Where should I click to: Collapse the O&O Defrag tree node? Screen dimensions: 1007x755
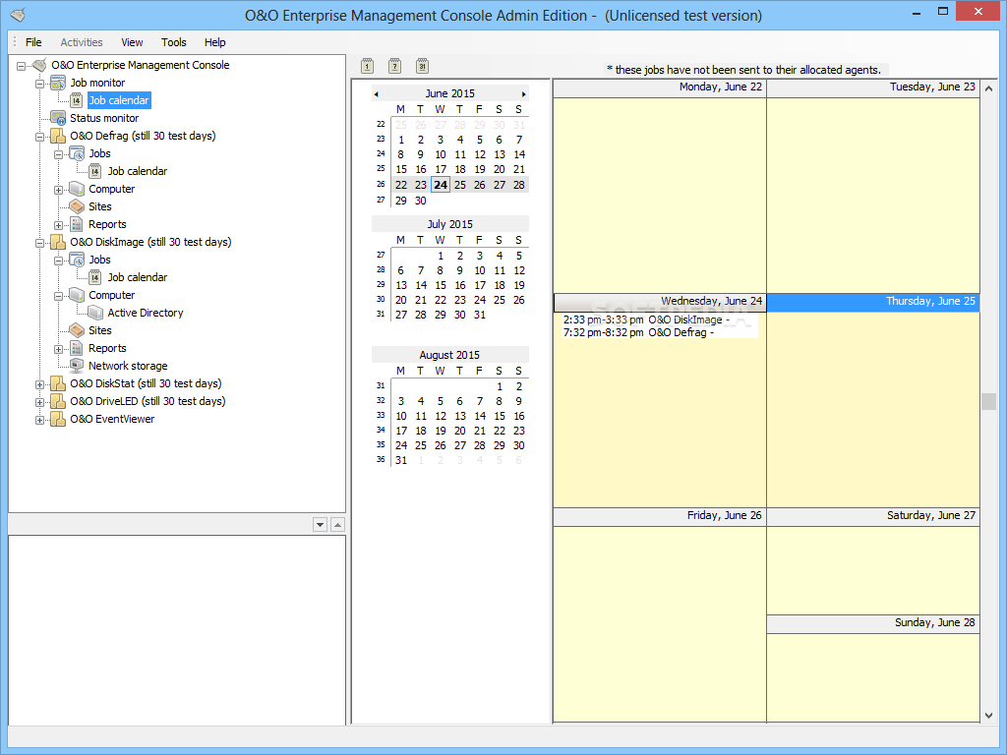[39, 137]
